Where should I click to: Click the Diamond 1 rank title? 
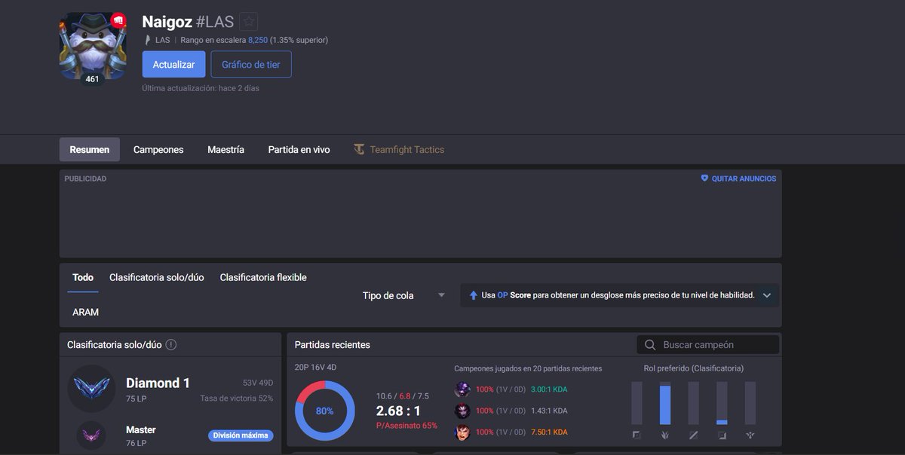click(x=158, y=383)
